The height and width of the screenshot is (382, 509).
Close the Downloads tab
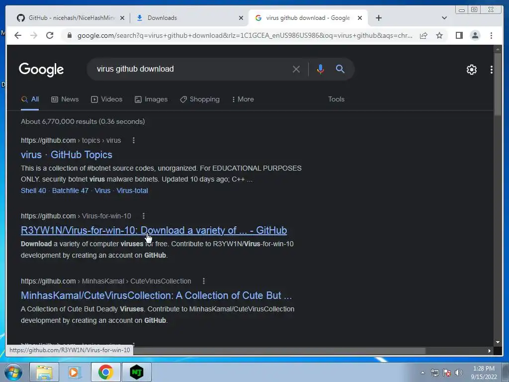241,18
